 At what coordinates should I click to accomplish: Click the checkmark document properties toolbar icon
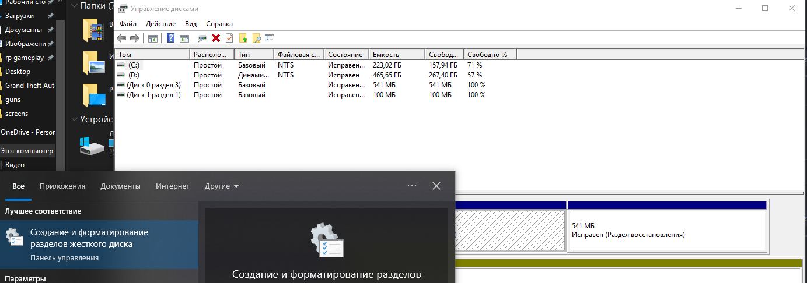coord(229,38)
